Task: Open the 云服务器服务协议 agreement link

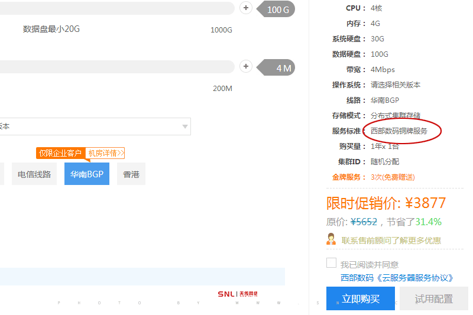Action: click(397, 277)
